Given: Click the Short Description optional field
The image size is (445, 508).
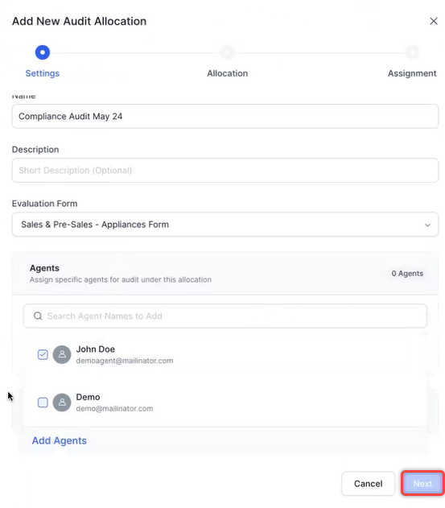Looking at the screenshot, I should point(225,171).
